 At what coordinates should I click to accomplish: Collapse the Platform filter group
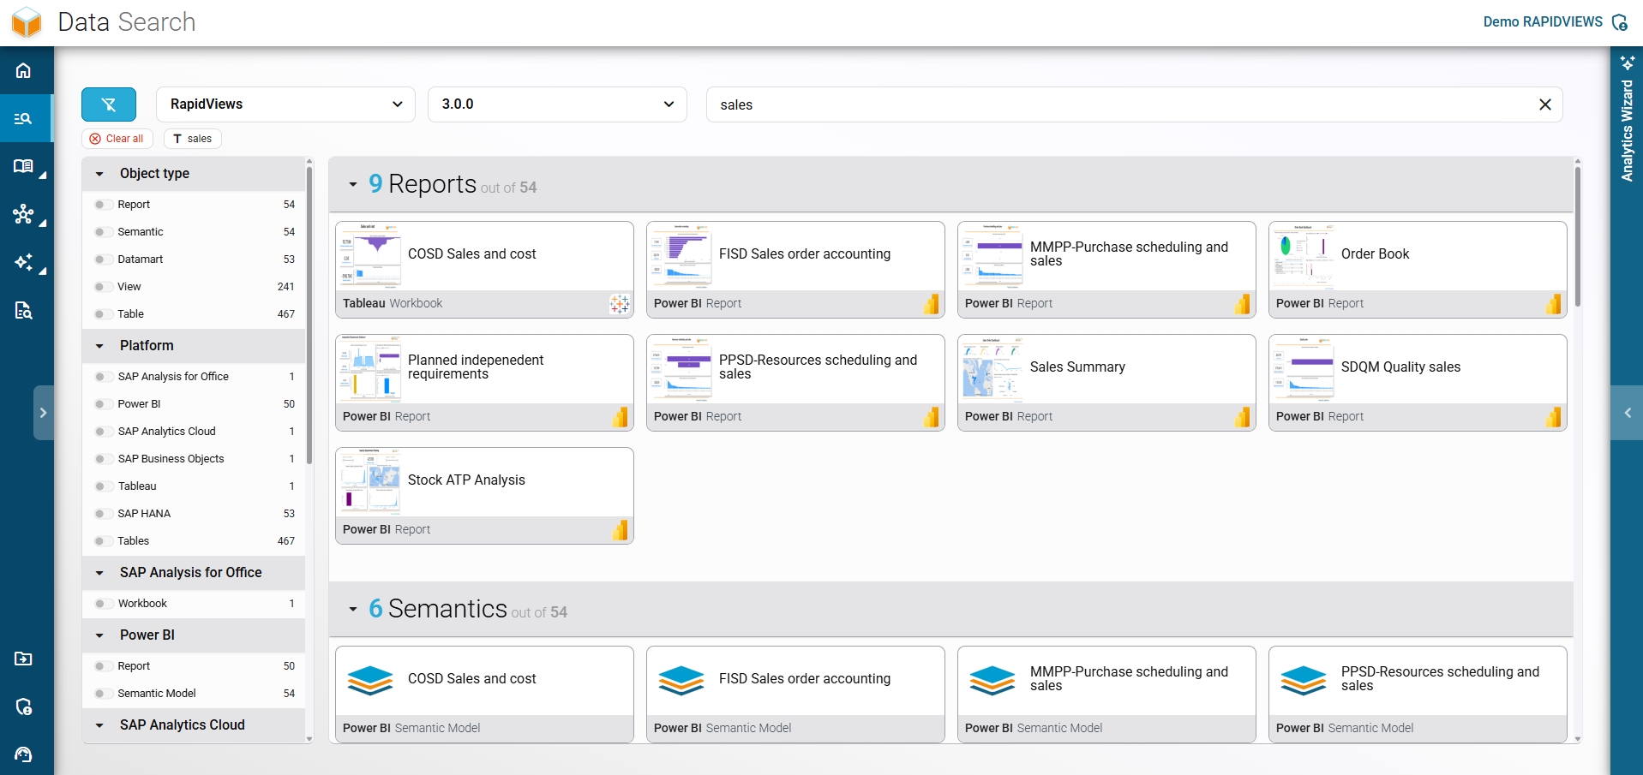tap(99, 346)
